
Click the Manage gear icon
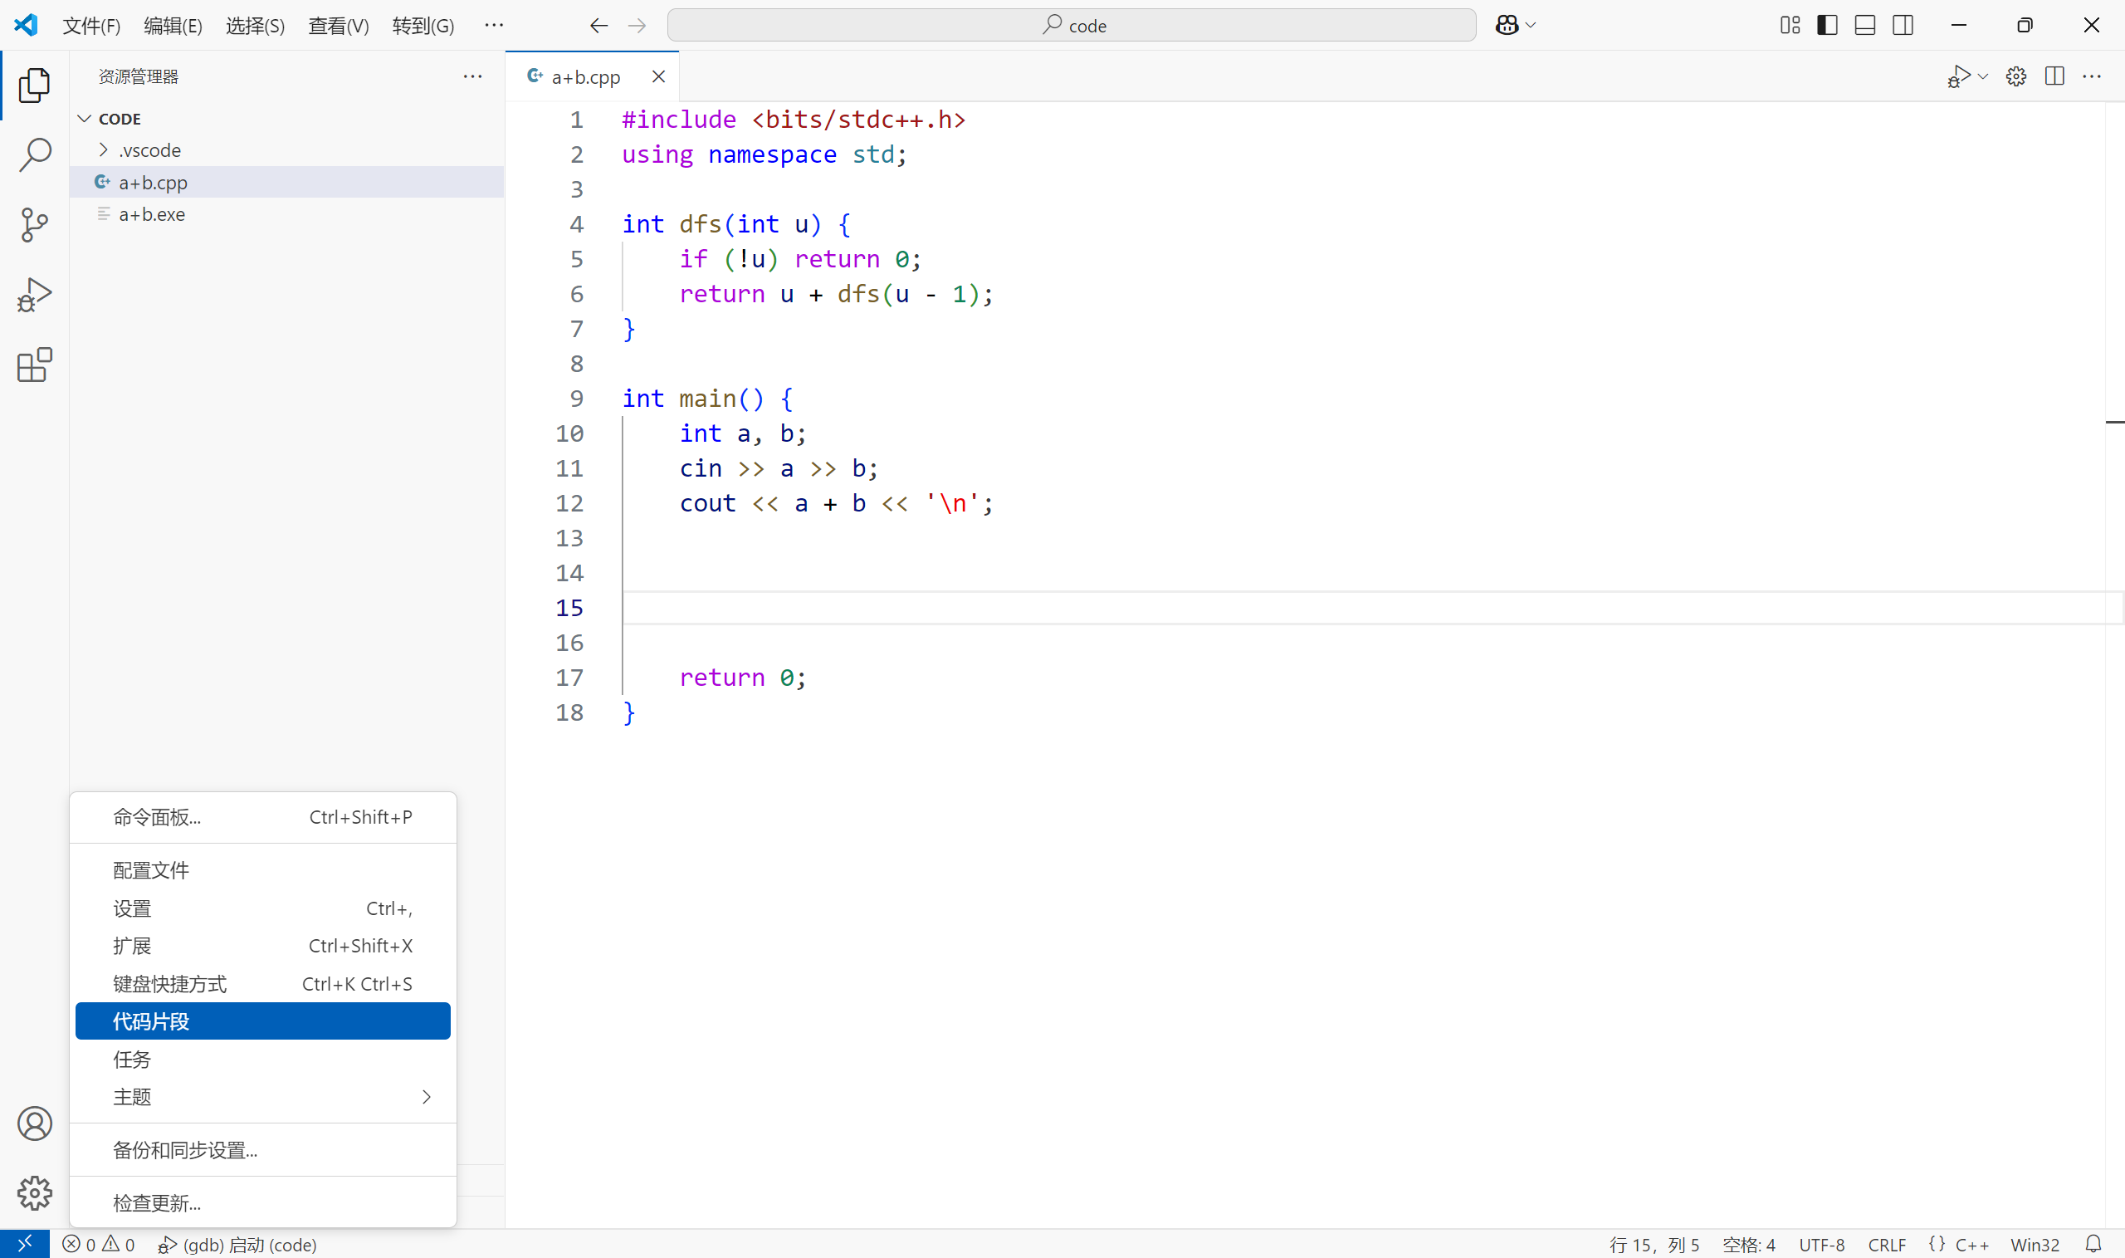point(34,1192)
